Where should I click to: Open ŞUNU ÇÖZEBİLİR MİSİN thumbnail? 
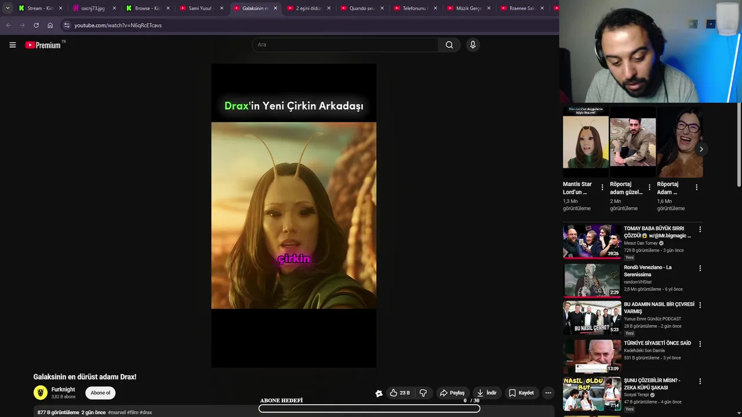(592, 393)
